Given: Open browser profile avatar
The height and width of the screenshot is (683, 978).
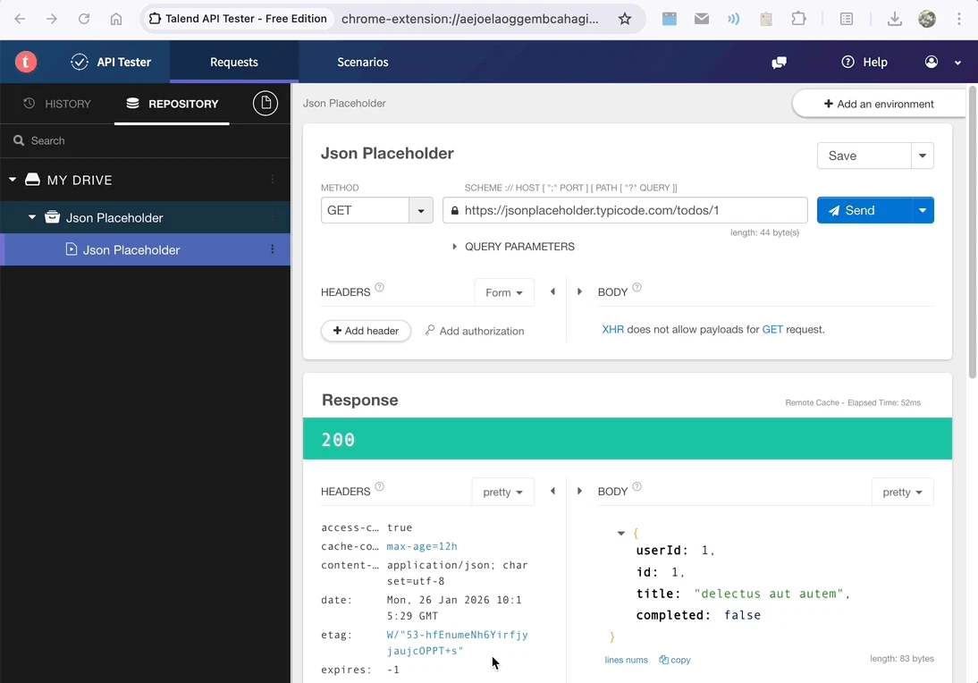Looking at the screenshot, I should click(927, 19).
